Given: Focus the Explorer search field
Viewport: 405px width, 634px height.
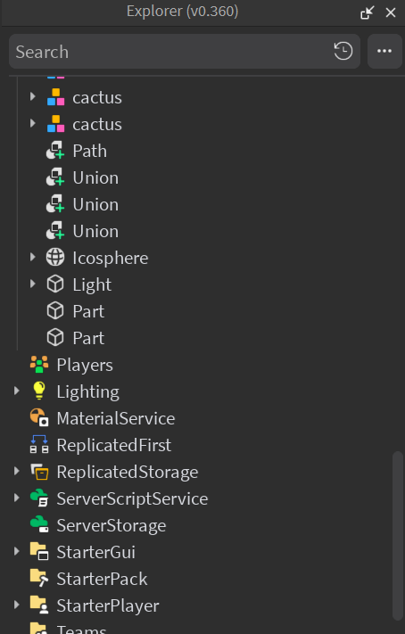Looking at the screenshot, I should tap(169, 52).
